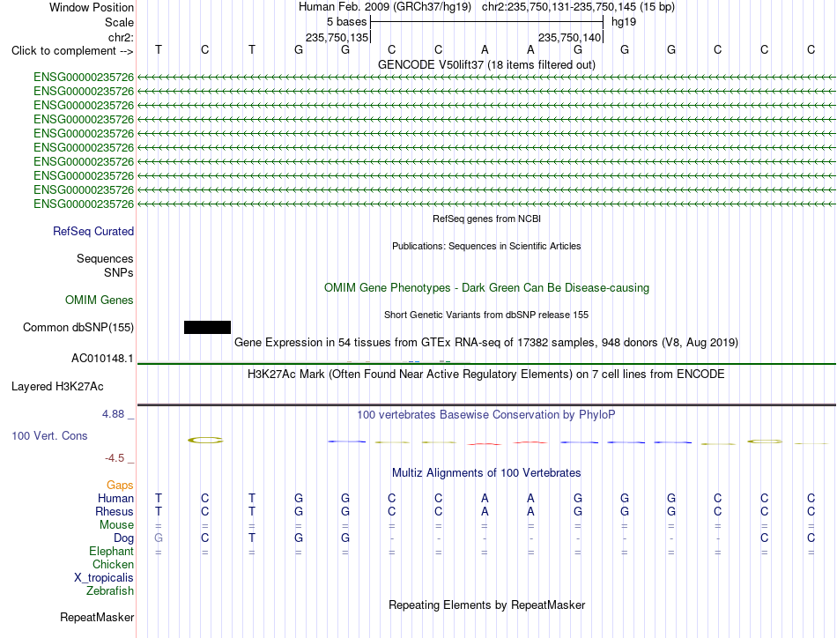837x638 pixels.
Task: Click the -4.5 lower PhyloP scale value
Action: (x=115, y=458)
